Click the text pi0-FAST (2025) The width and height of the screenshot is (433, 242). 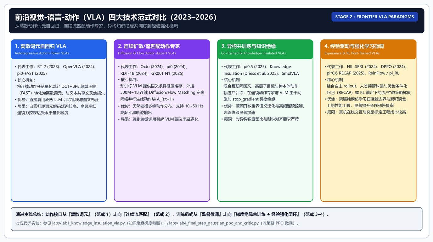pos(32,73)
